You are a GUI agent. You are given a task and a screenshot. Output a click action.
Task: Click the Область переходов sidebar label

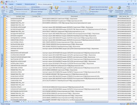click(x=2, y=60)
